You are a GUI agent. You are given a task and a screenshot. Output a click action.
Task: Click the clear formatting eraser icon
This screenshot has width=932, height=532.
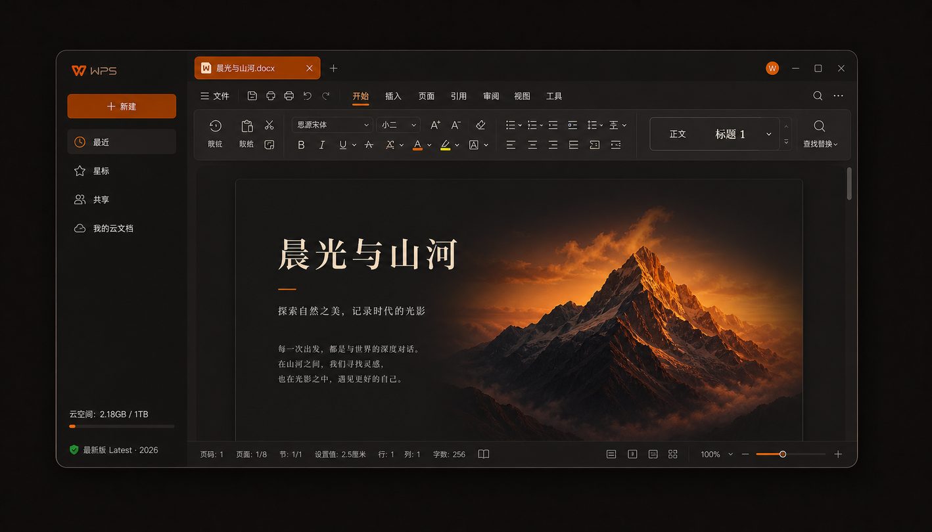[x=480, y=125]
